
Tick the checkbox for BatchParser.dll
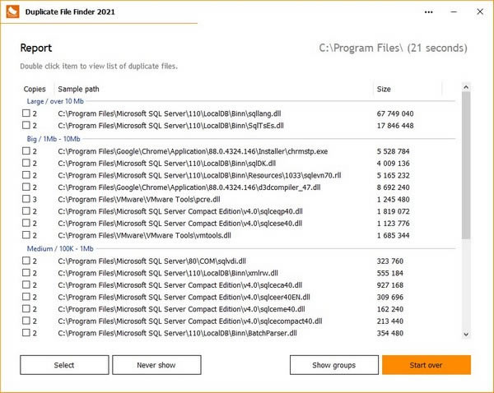(x=26, y=332)
